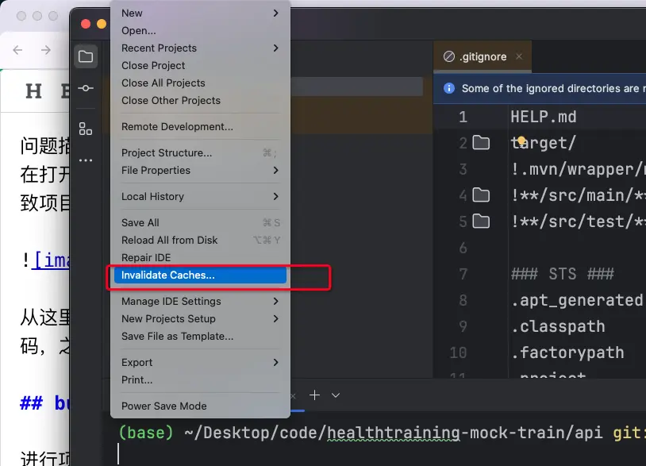The height and width of the screenshot is (466, 646).
Task: Choose Repair IDE
Action: 200,257
